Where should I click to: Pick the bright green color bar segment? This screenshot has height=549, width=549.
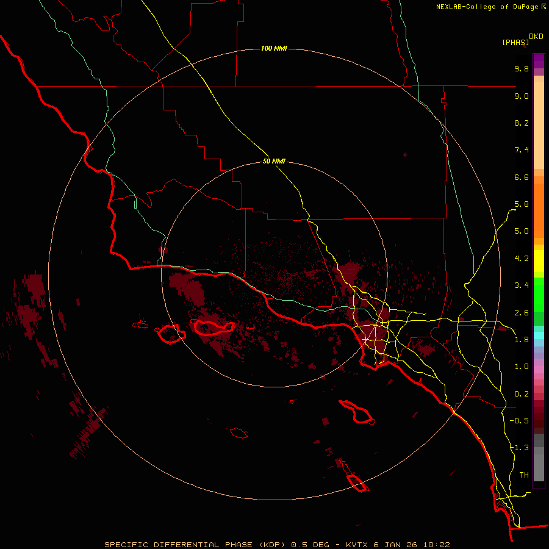click(x=539, y=295)
